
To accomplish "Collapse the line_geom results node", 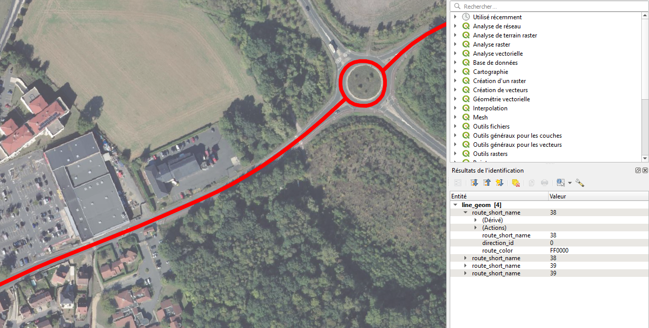I will point(455,205).
